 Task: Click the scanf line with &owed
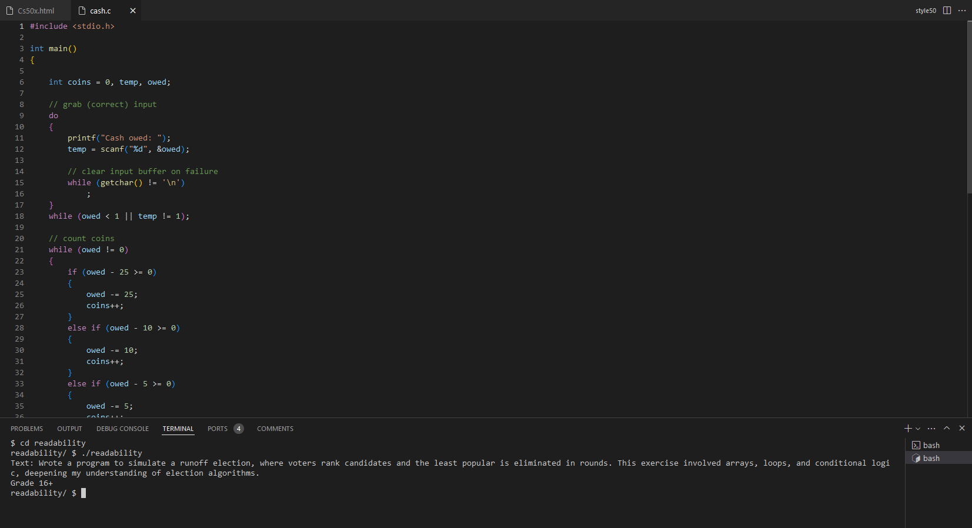[128, 149]
